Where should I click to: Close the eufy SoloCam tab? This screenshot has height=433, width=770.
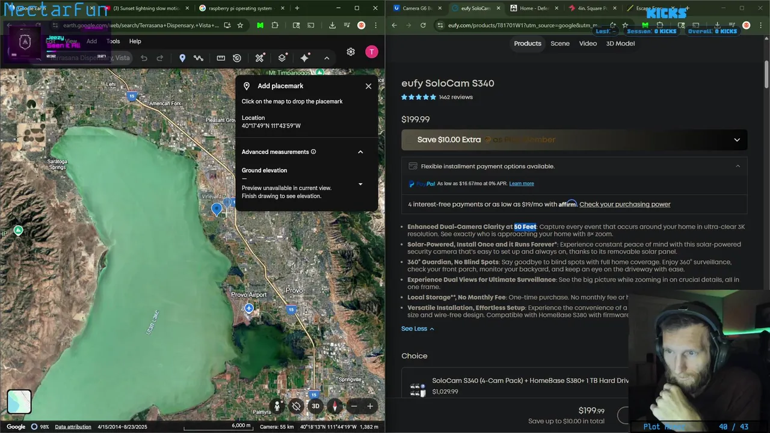click(498, 8)
